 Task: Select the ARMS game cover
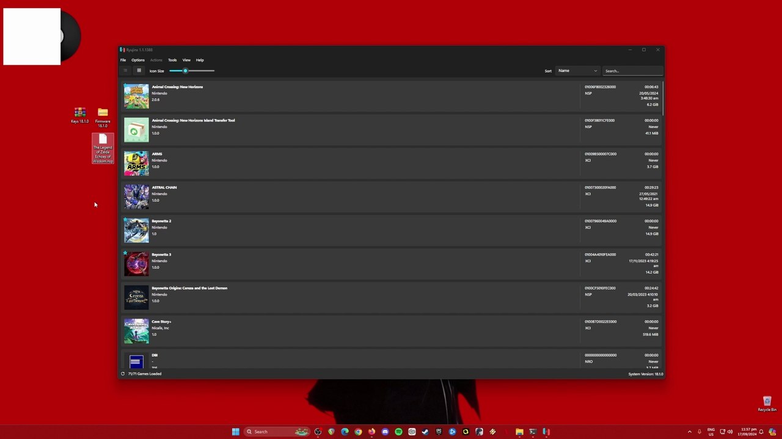click(x=136, y=163)
